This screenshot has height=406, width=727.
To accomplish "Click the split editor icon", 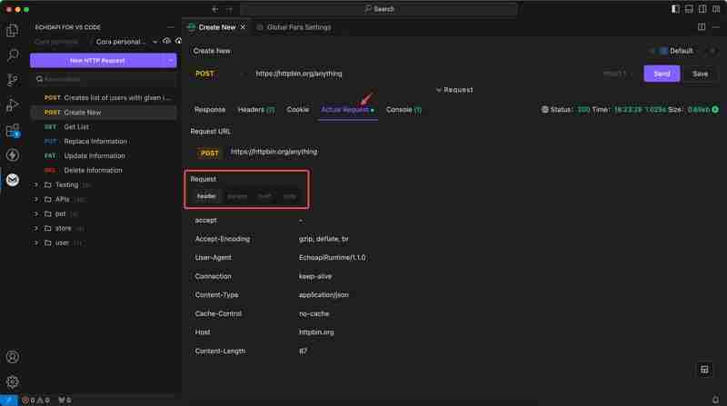I will [702, 27].
